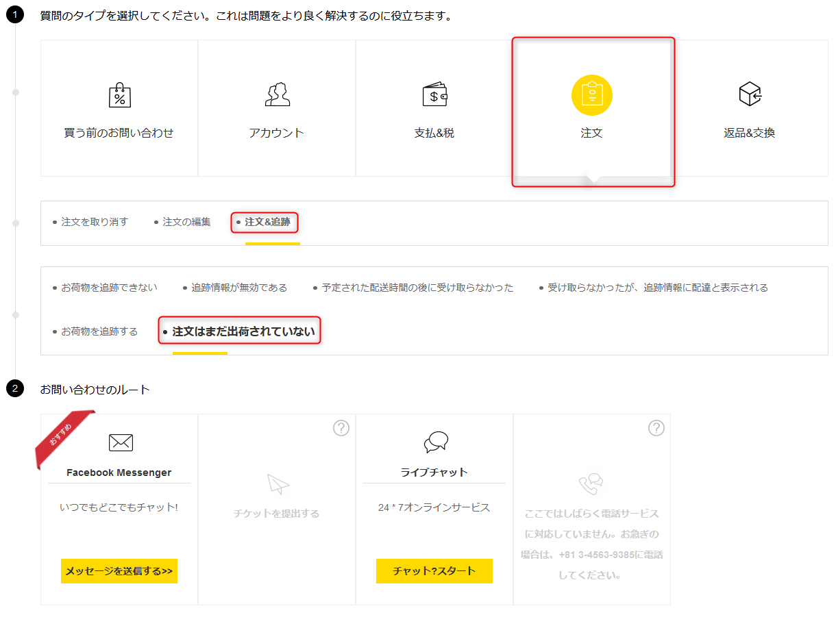Click help question mark on phone card

pos(656,428)
